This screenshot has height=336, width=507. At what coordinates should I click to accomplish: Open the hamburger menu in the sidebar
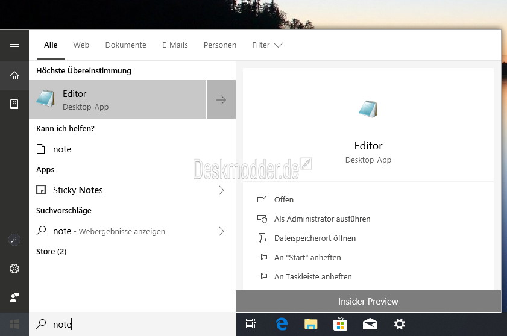(x=14, y=47)
